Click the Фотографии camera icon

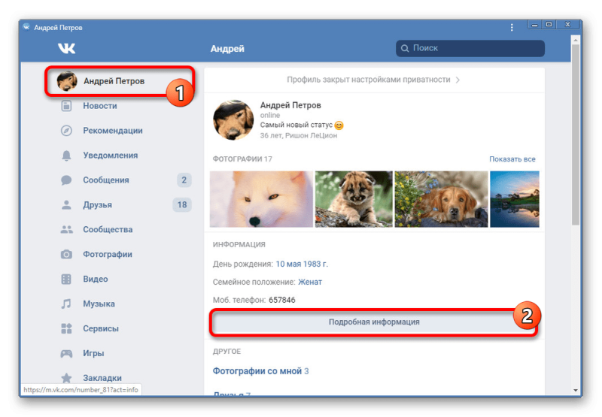66,254
